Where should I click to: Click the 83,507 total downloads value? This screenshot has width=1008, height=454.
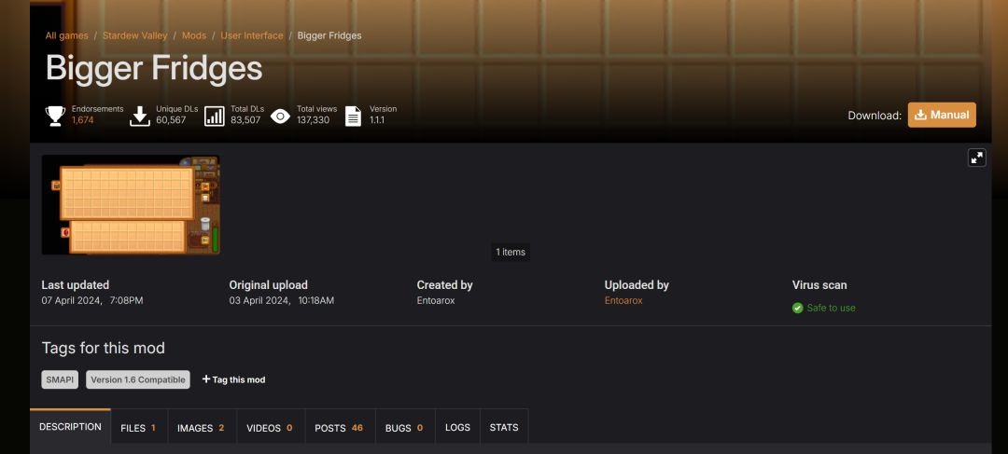245,120
